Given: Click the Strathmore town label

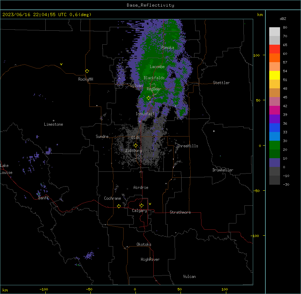Looking at the screenshot, I should [x=180, y=212].
